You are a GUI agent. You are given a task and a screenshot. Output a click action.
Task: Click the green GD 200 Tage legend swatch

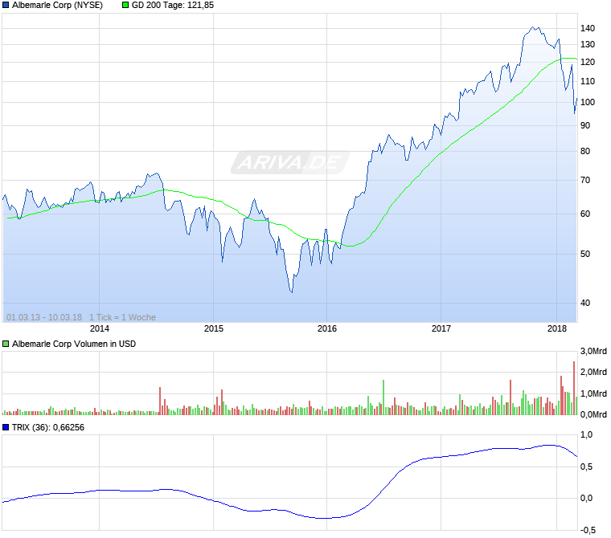[125, 5]
